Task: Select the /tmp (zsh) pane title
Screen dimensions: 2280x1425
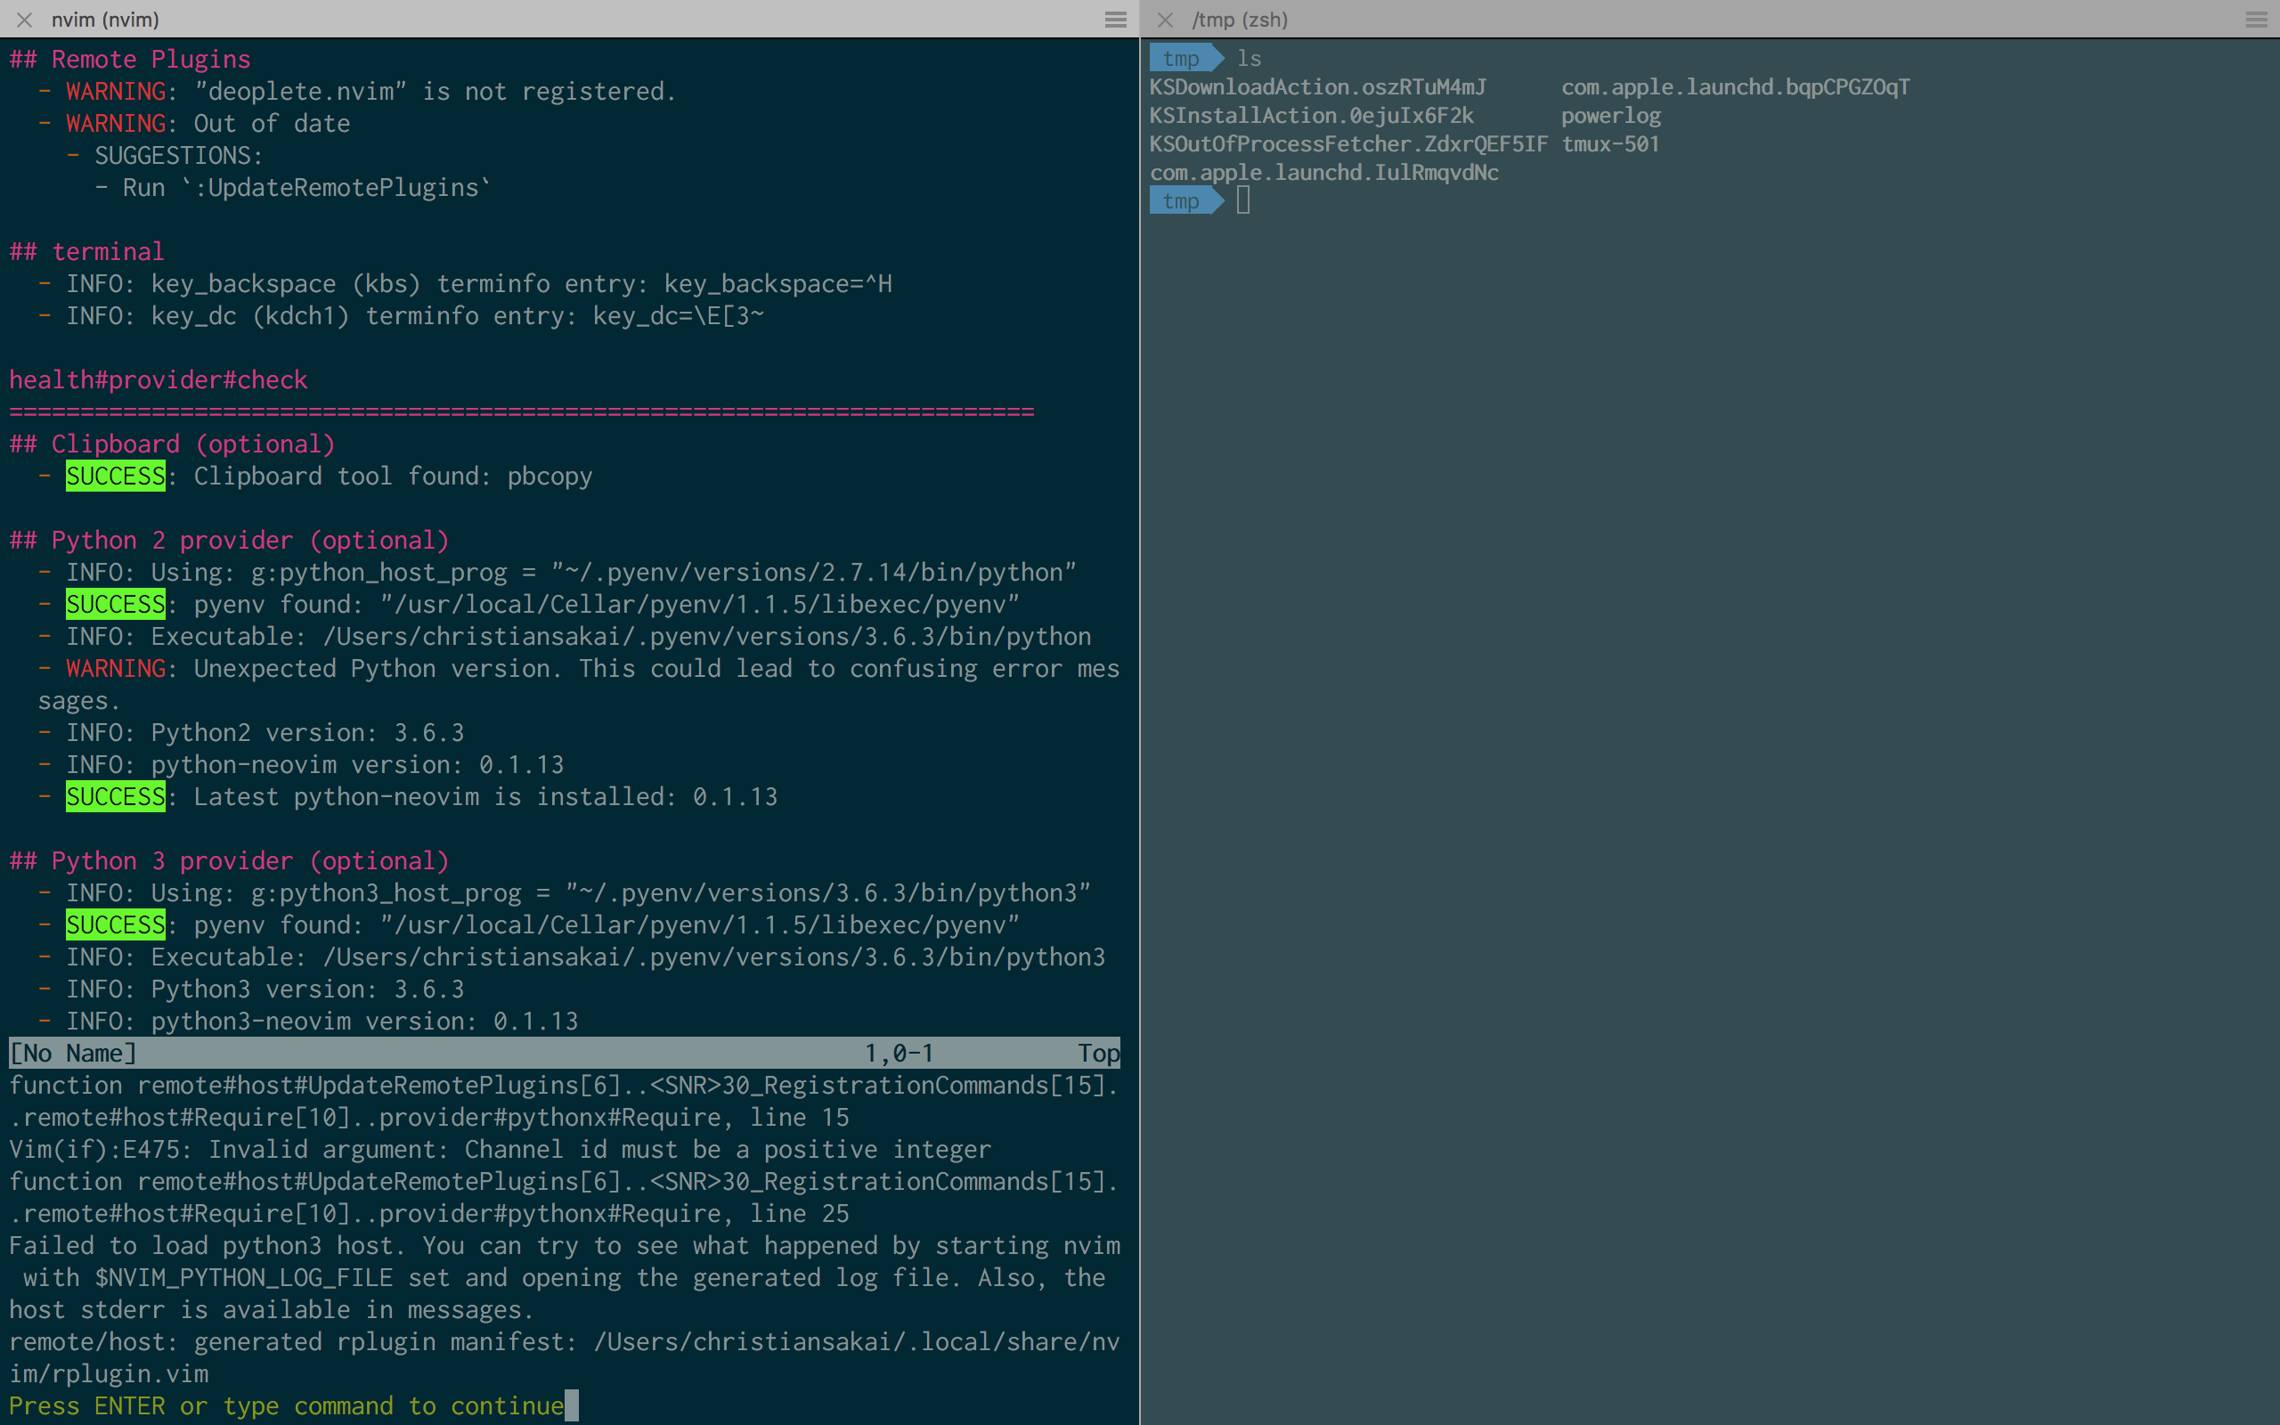Action: [x=1241, y=19]
